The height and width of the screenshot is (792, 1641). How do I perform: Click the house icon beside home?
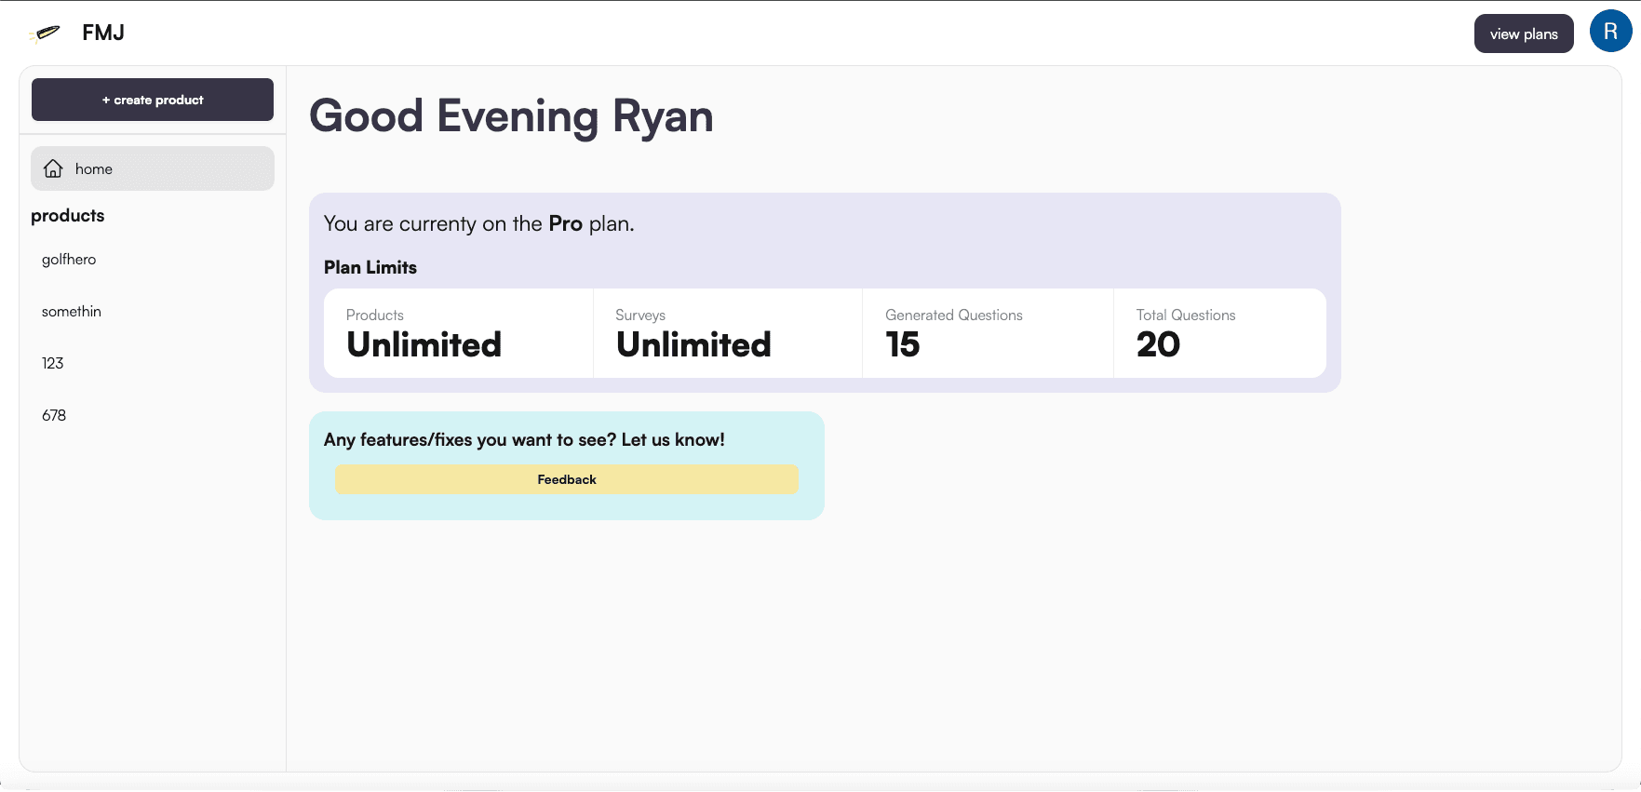[x=54, y=168]
